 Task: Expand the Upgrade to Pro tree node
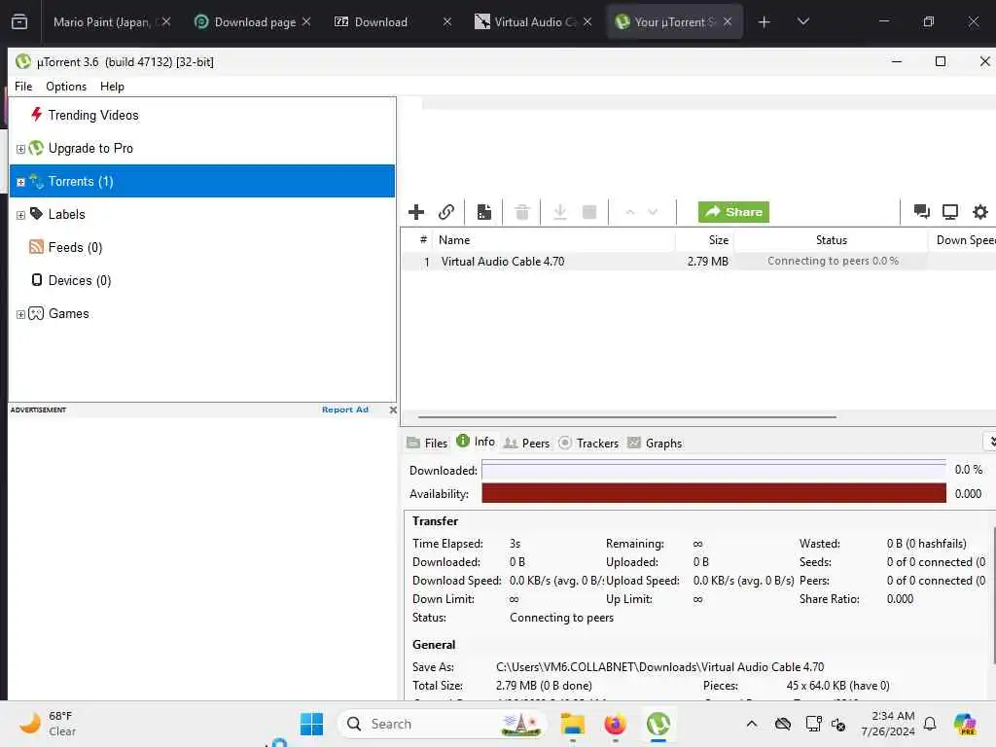[20, 149]
